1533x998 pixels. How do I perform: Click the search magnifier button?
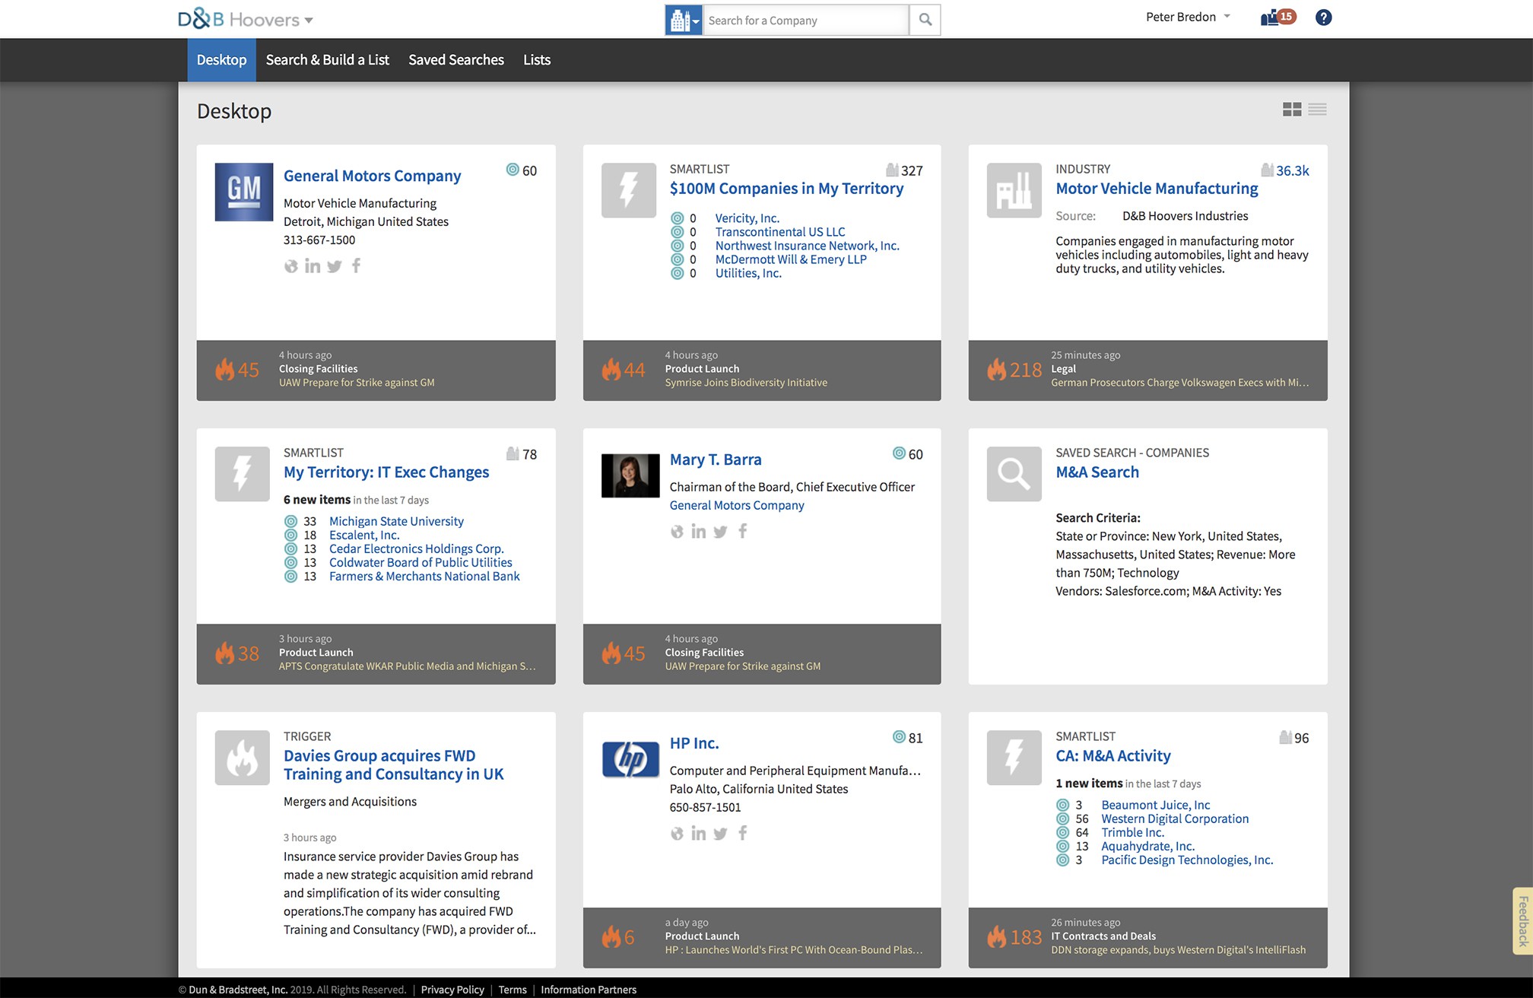pos(925,20)
